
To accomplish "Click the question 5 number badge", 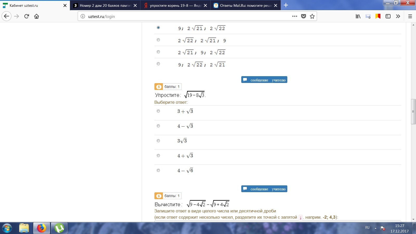I will click(x=159, y=87).
